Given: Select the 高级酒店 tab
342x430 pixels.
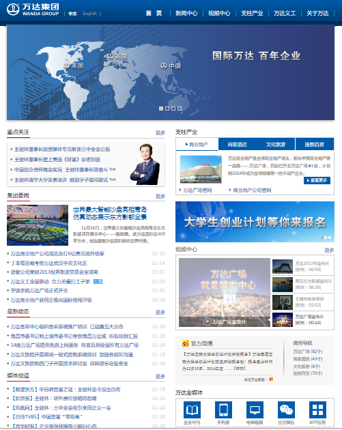Looking at the screenshot, I should click(x=238, y=144).
